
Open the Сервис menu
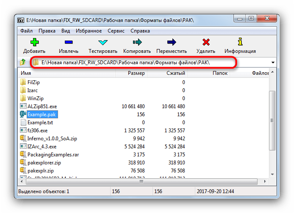116,31
